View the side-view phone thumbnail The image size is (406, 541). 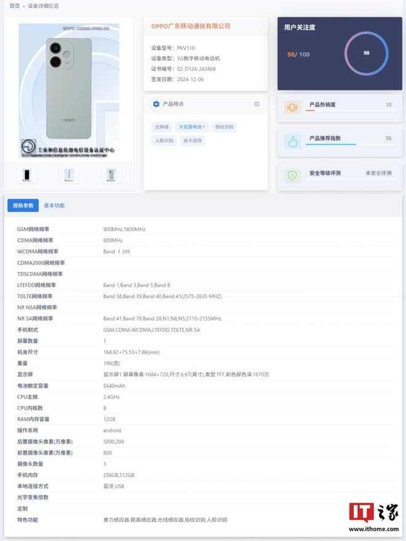[69, 175]
